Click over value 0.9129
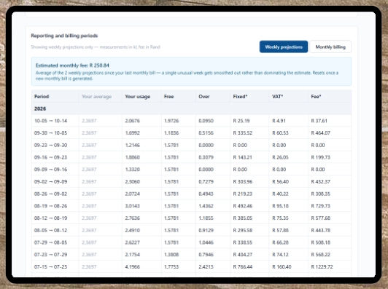Image resolution: width=388 pixels, height=289 pixels. click(x=206, y=230)
